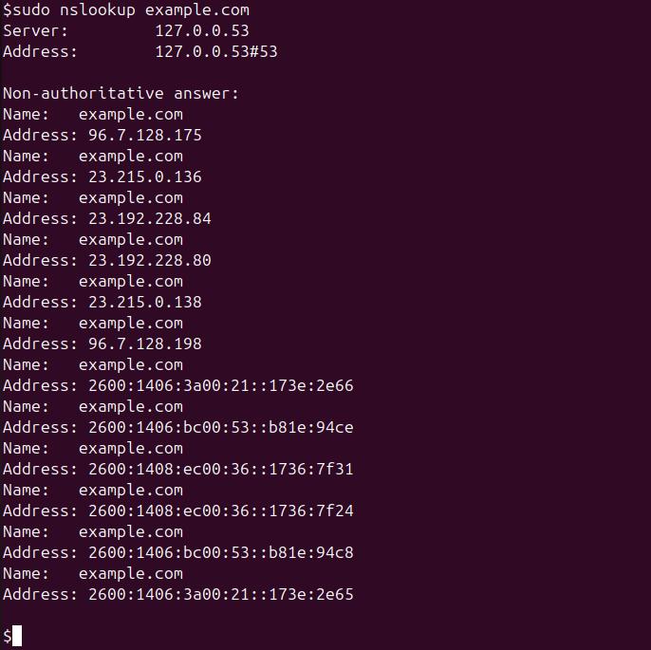Click the IPv6 address ending in b81e:94ce
Viewport: 651px width, 650px height.
pos(221,427)
